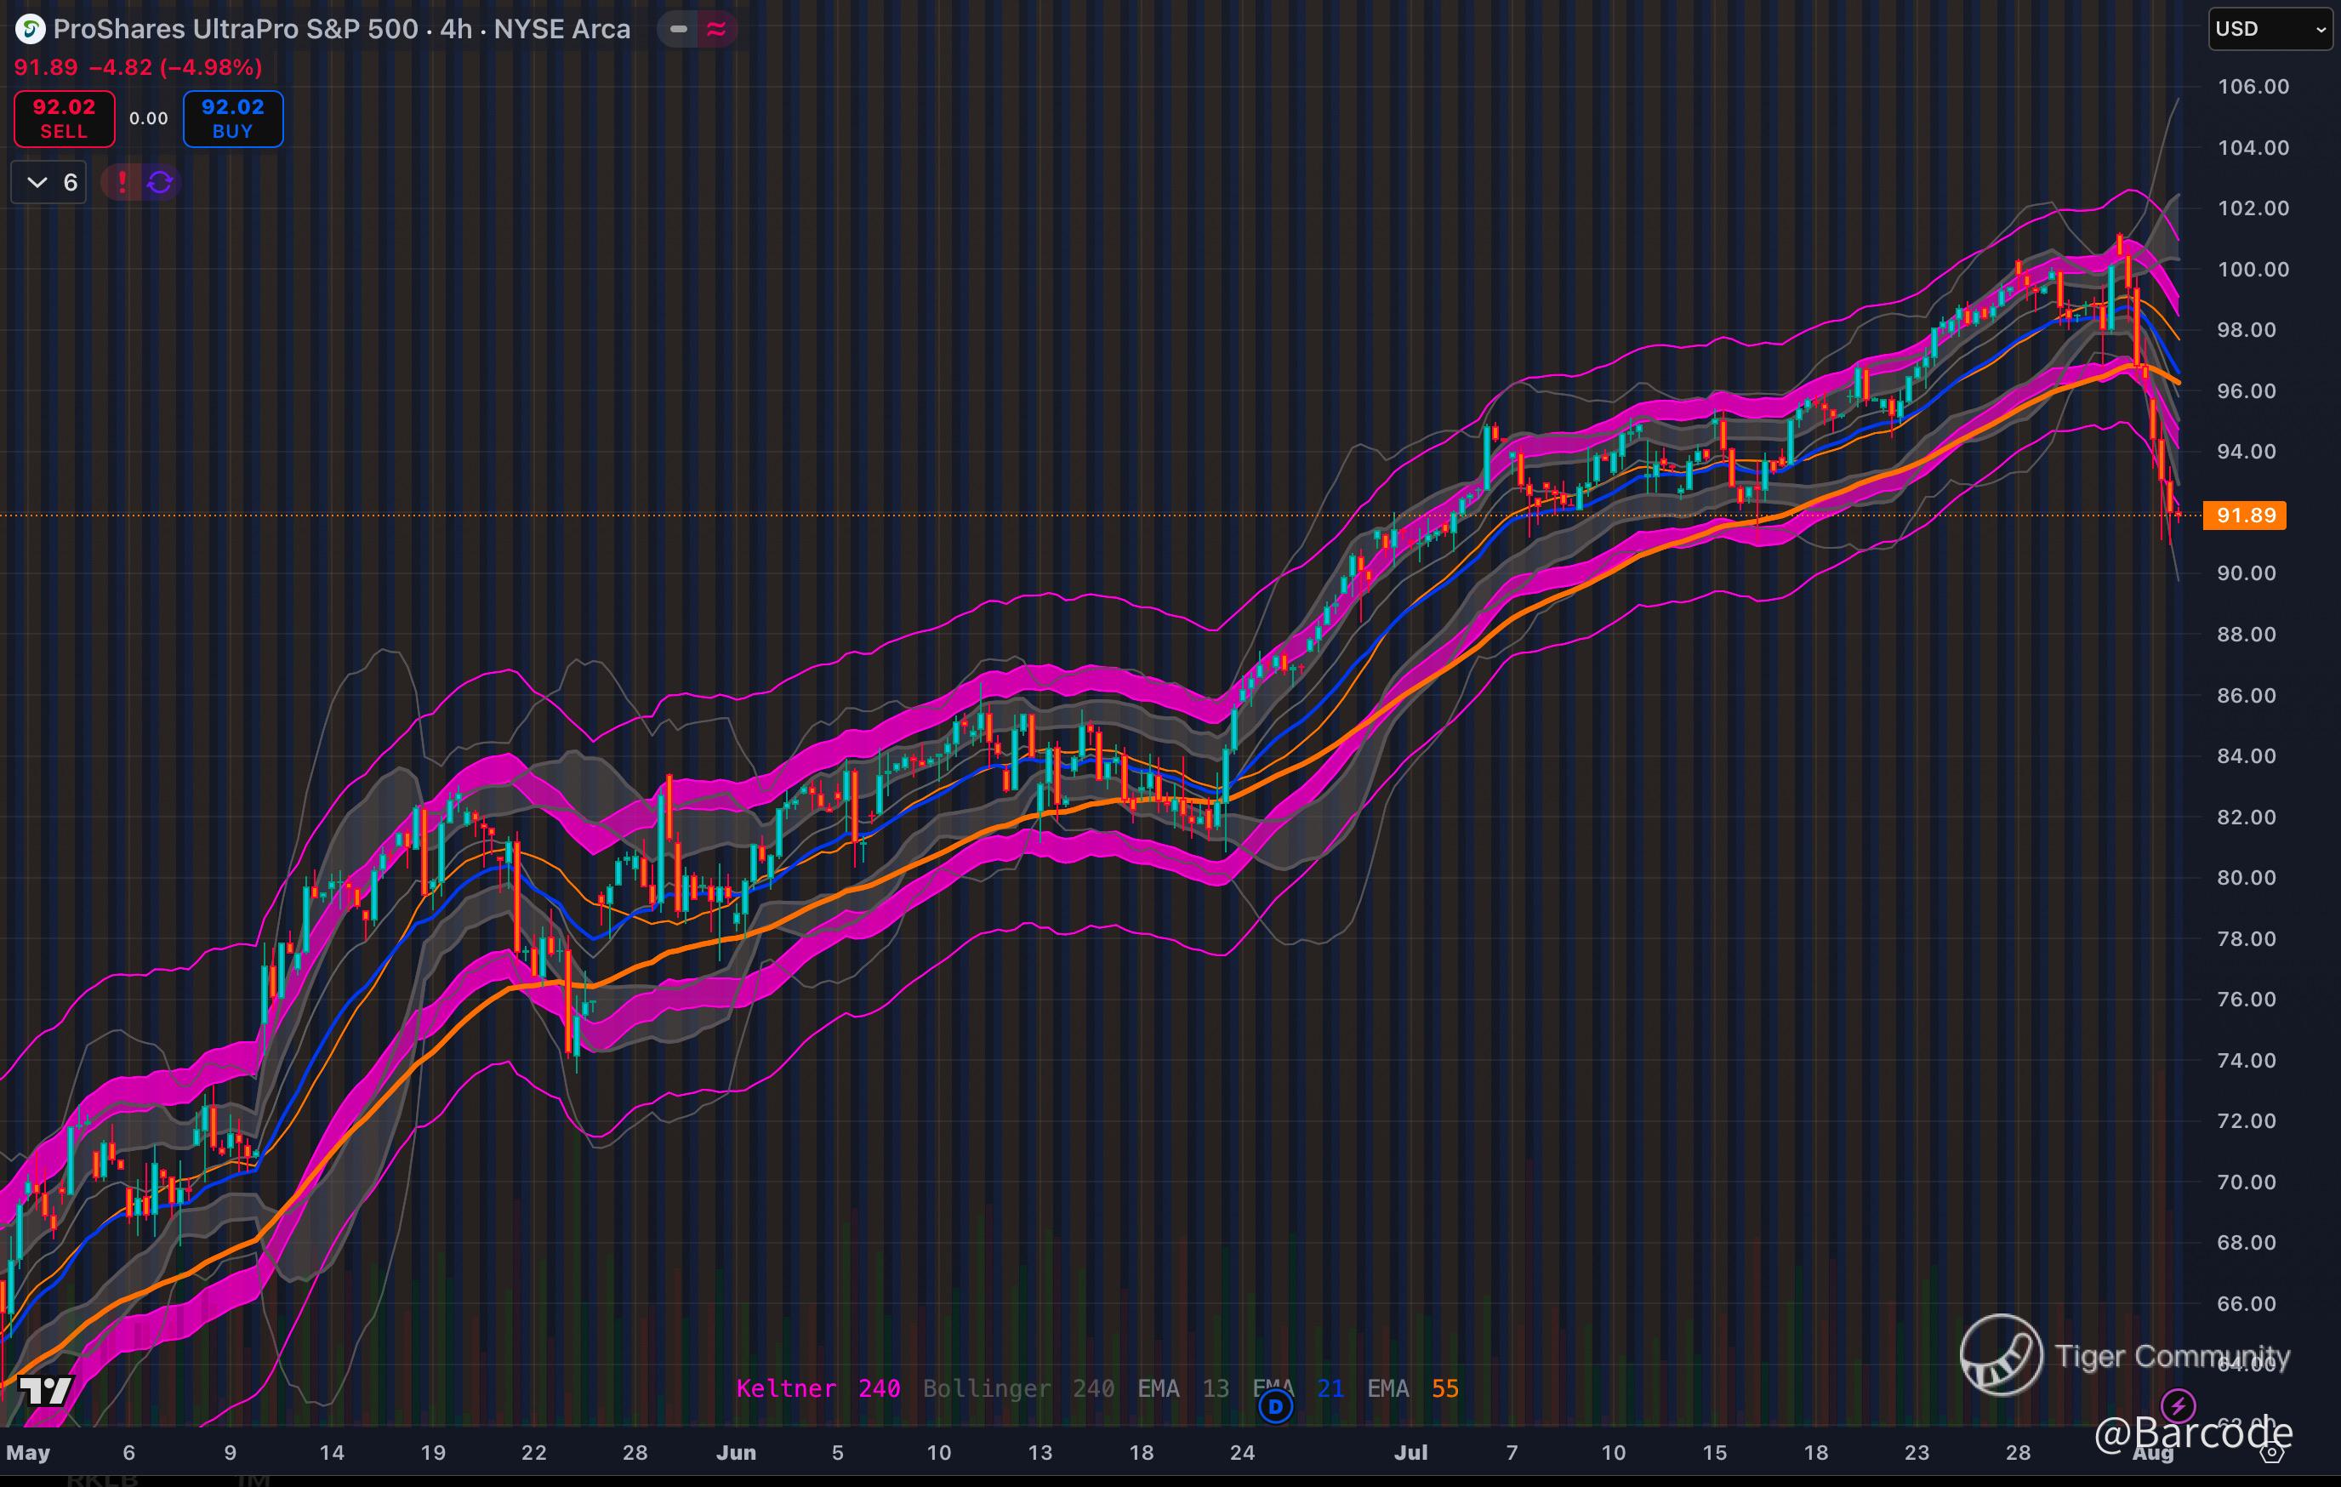This screenshot has width=2341, height=1487.
Task: Click the 100.00 price scale level
Action: tap(2253, 269)
